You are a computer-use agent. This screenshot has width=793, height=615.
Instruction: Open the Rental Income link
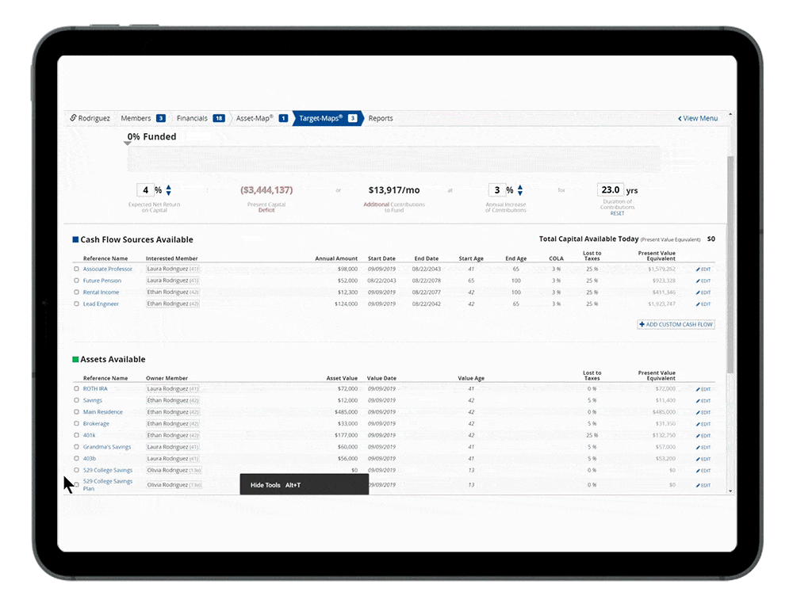coord(102,292)
